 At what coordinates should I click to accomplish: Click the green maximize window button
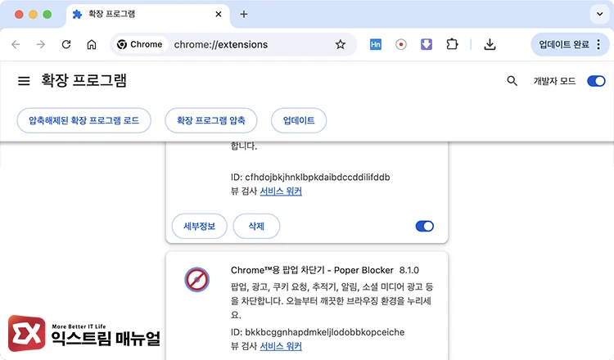pyautogui.click(x=47, y=15)
